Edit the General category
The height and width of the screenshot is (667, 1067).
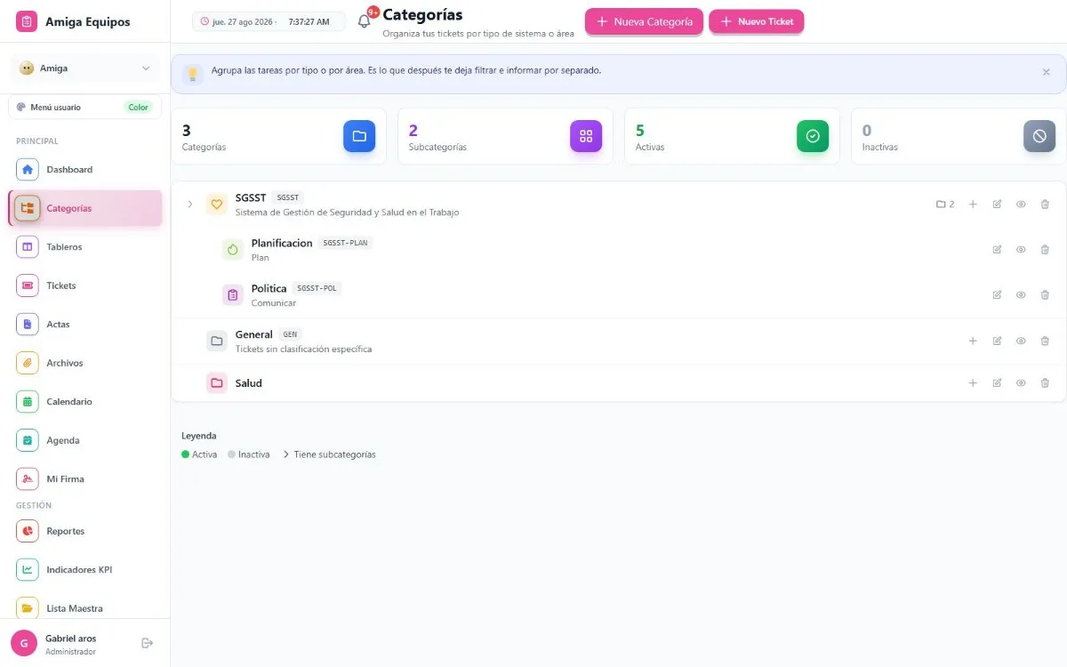[997, 341]
